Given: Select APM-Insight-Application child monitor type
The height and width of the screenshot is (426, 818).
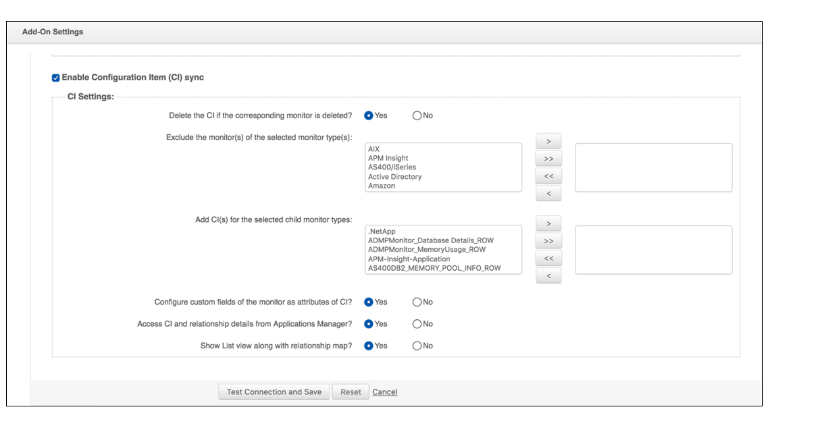Looking at the screenshot, I should [409, 259].
